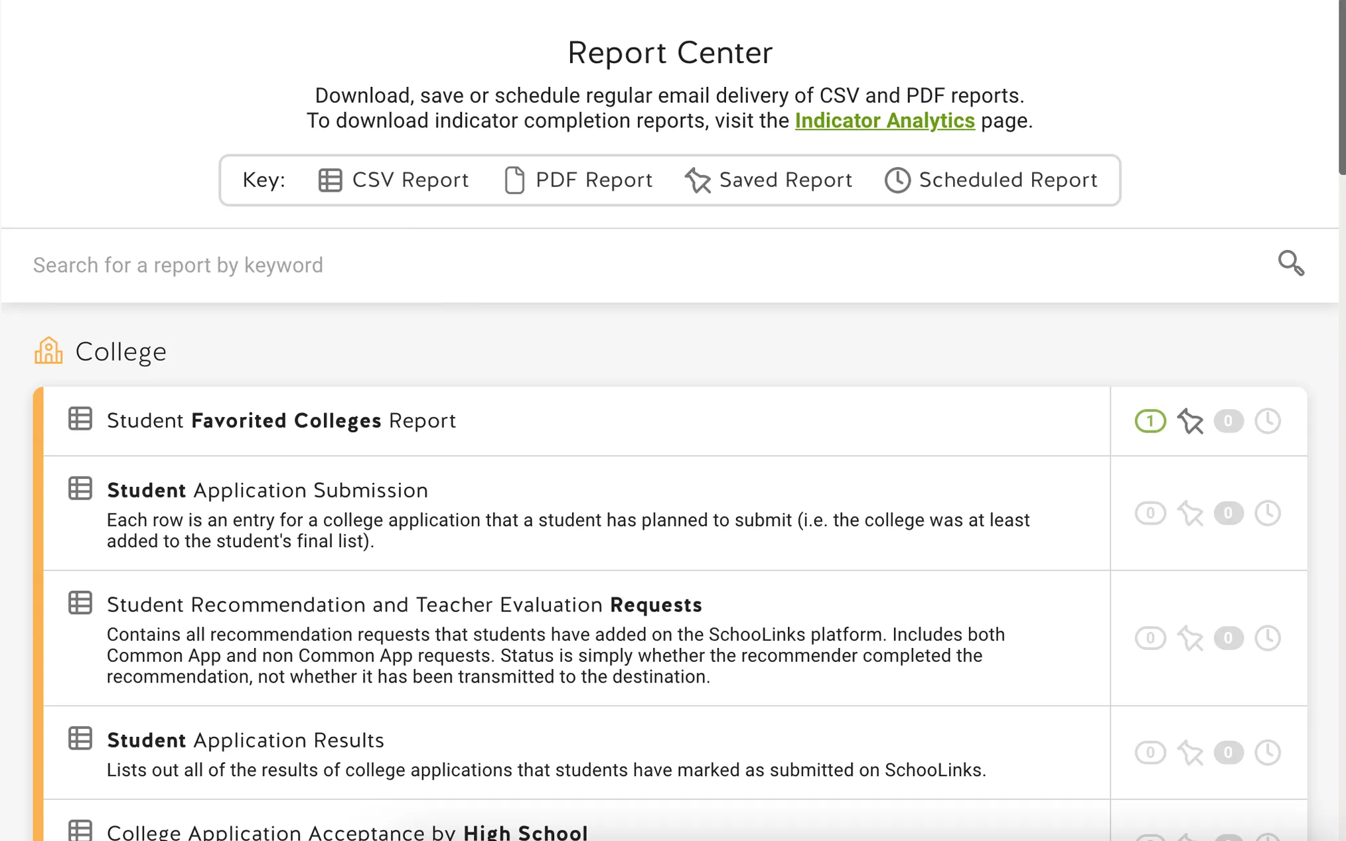
Task: Click the College section heading
Action: tap(121, 352)
